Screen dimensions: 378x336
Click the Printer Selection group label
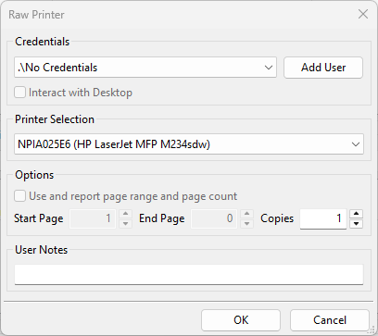pos(55,119)
